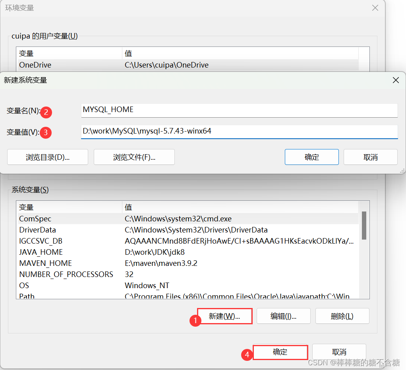Click the 值 column header in user variables
Viewport: 406px width, 370px height.
click(x=240, y=53)
